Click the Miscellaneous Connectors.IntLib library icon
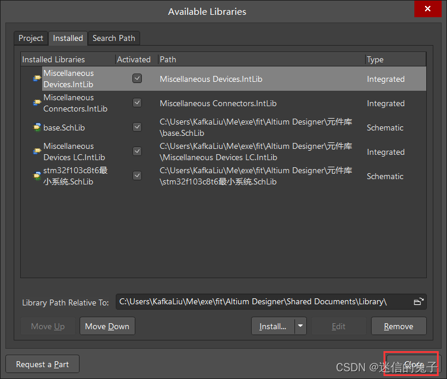This screenshot has height=379, width=447. [37, 103]
